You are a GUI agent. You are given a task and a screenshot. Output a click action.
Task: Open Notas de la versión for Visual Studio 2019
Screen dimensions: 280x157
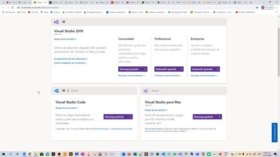coord(65,39)
